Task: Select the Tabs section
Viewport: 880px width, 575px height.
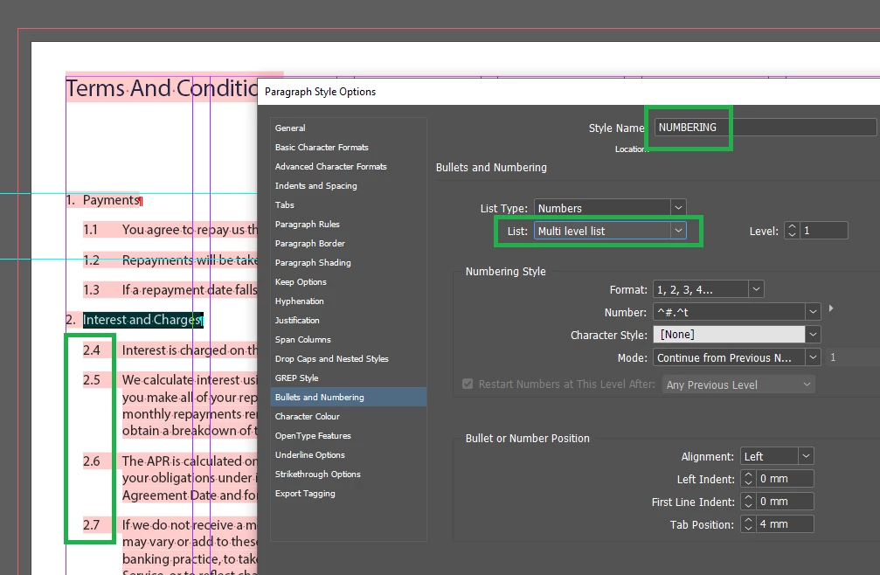Action: (x=285, y=204)
